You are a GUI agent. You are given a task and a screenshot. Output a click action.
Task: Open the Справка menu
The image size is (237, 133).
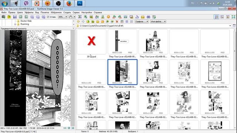(98, 12)
